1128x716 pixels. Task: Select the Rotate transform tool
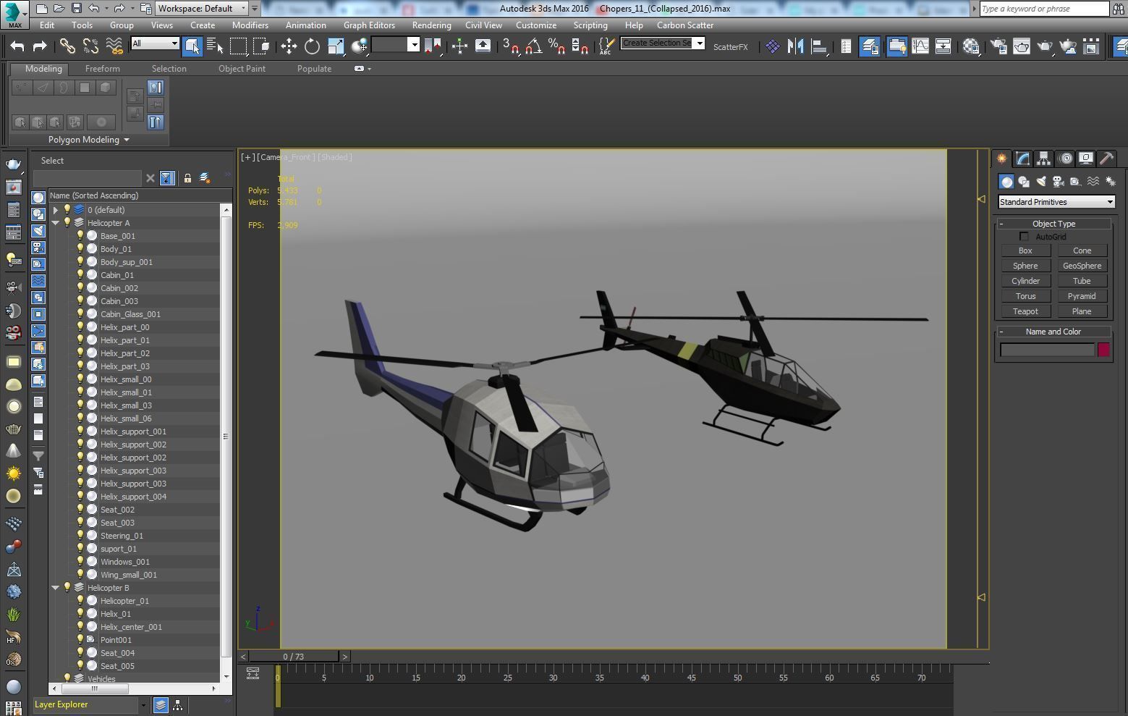[312, 46]
